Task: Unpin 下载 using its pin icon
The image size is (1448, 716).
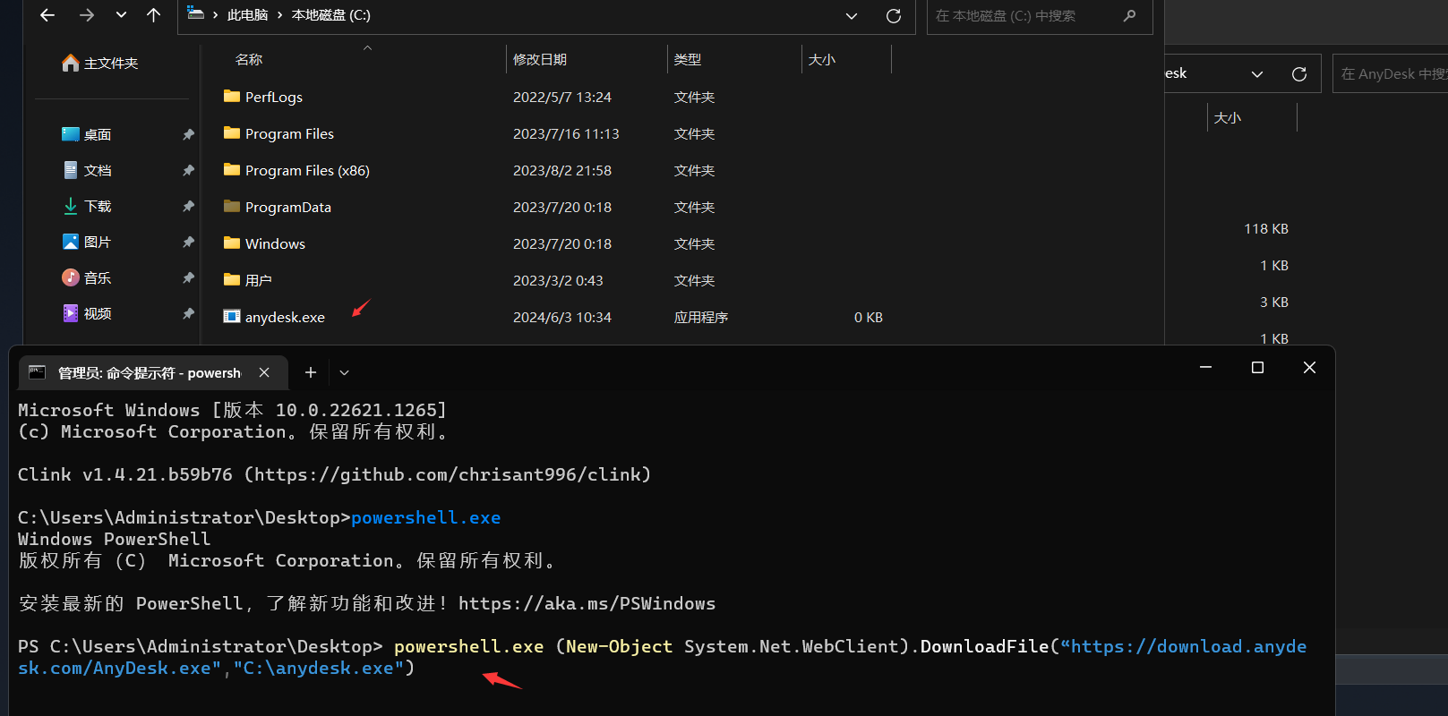Action: tap(188, 206)
